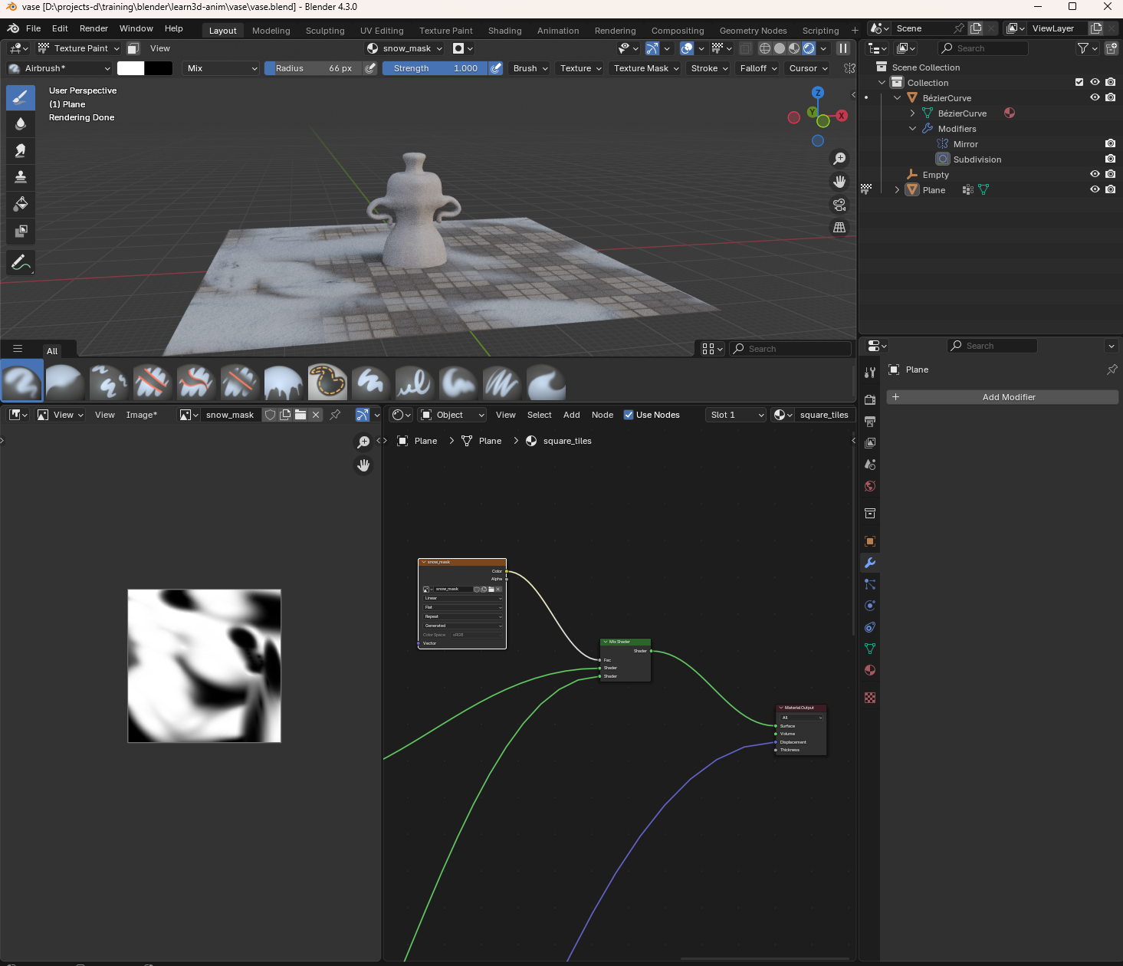This screenshot has width=1123, height=966.
Task: Open the Texture Paint mode dropdown
Action: pyautogui.click(x=79, y=48)
